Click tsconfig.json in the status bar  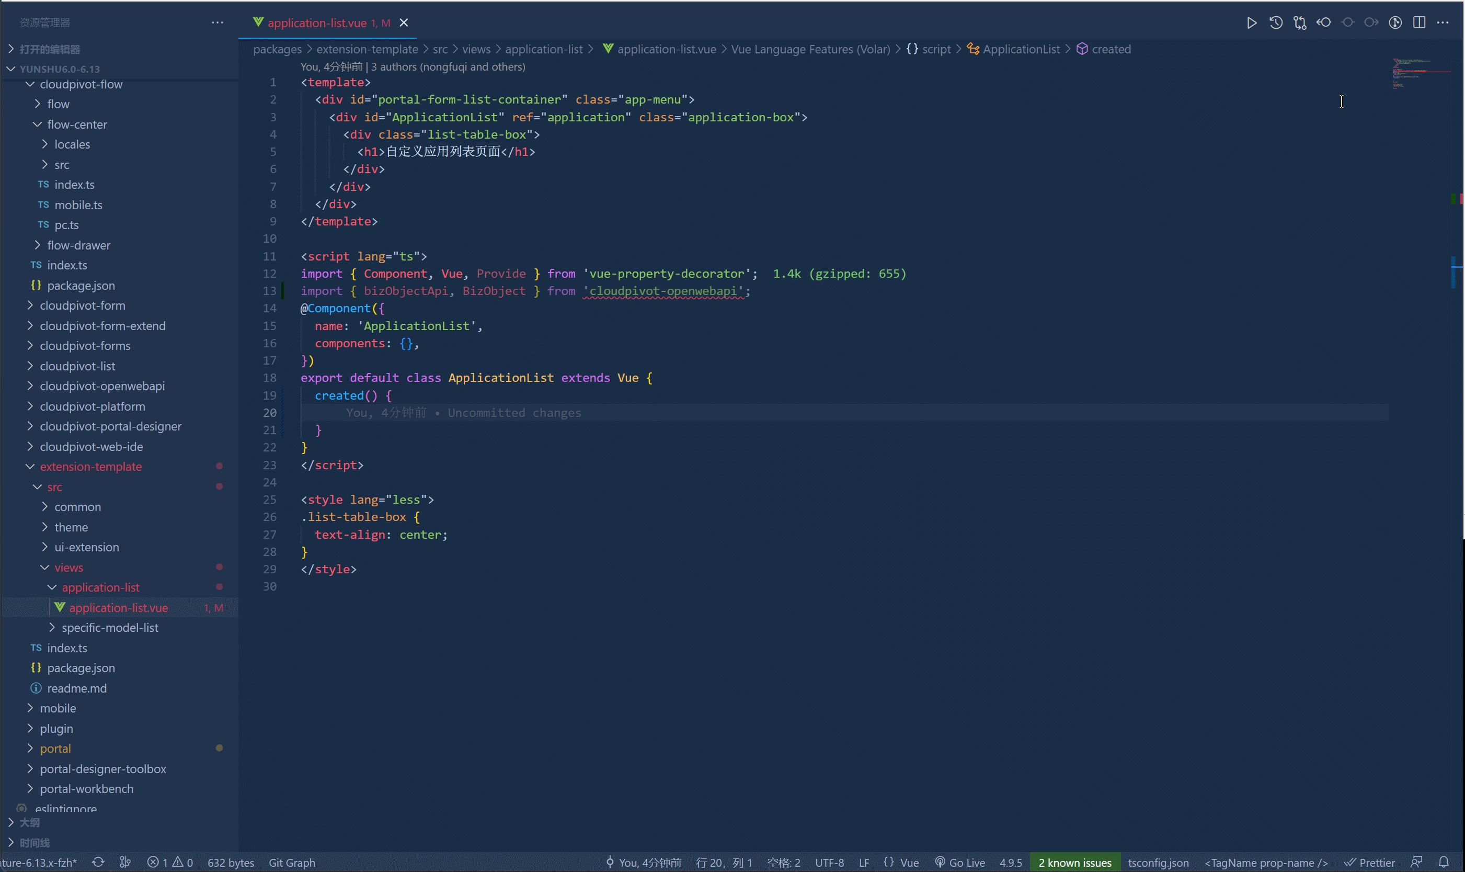(x=1158, y=862)
